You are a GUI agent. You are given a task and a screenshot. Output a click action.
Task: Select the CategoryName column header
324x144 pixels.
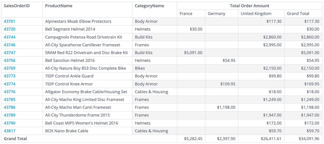(x=149, y=6)
